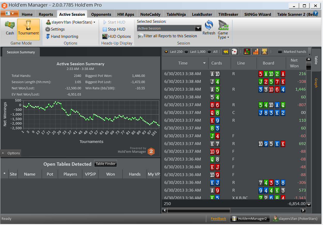Image resolution: width=323 pixels, height=225 pixels.
Task: Click the -6,854.00 total in the footer
Action: (x=296, y=204)
